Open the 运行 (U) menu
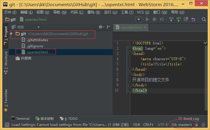The height and width of the screenshot is (130, 210). click(111, 12)
